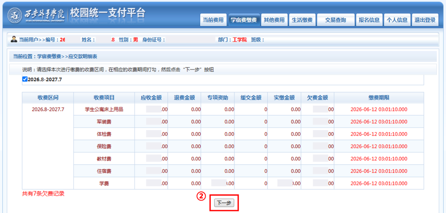Click the 体检费 fee item
Screen dimensions: 446x213
(104, 134)
